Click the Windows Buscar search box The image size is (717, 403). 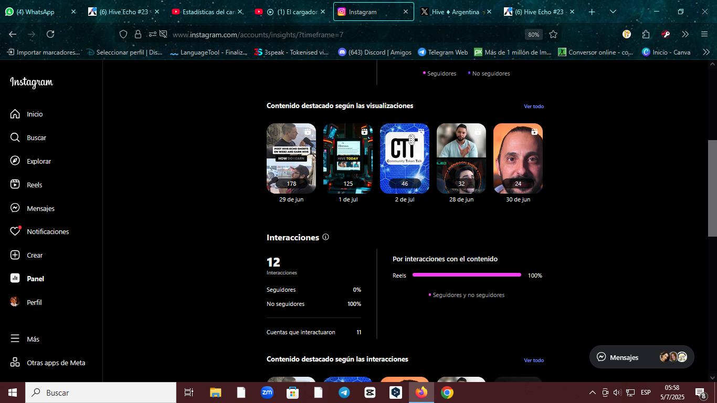pyautogui.click(x=101, y=393)
